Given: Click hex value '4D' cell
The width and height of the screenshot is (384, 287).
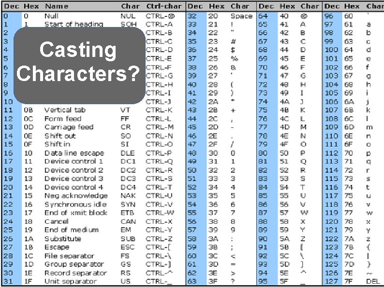Looking at the screenshot, I should point(285,127).
